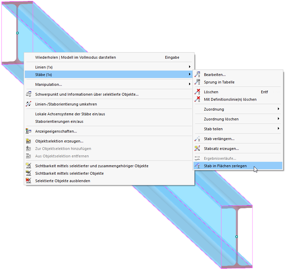This screenshot has width=285, height=270.
Task: Select Linien-/Staborientierung umkehren entry
Action: click(x=108, y=104)
